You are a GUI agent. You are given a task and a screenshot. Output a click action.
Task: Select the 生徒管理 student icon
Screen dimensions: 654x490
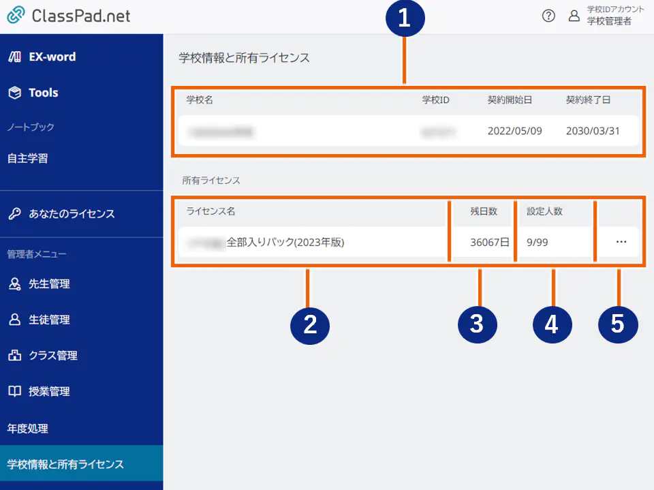click(x=15, y=320)
